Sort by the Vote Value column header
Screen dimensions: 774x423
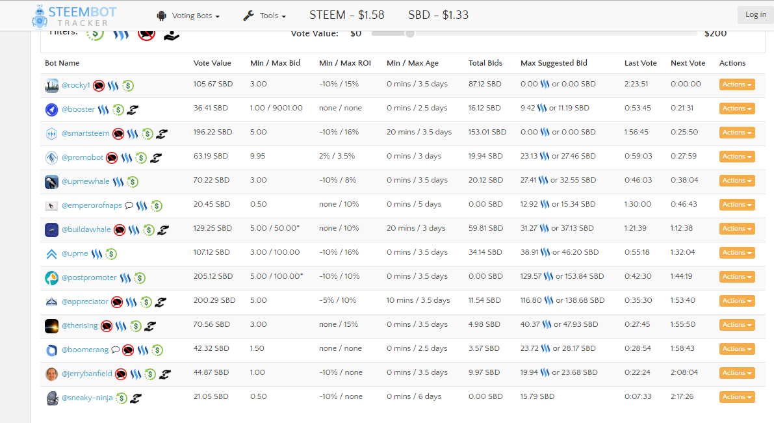tap(213, 63)
